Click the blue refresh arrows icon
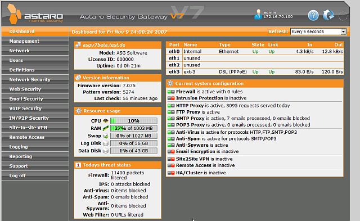The width and height of the screenshot is (360, 221). click(x=328, y=15)
